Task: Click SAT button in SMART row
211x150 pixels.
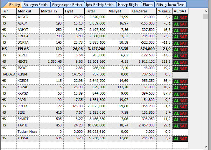Action: [x=183, y=120]
